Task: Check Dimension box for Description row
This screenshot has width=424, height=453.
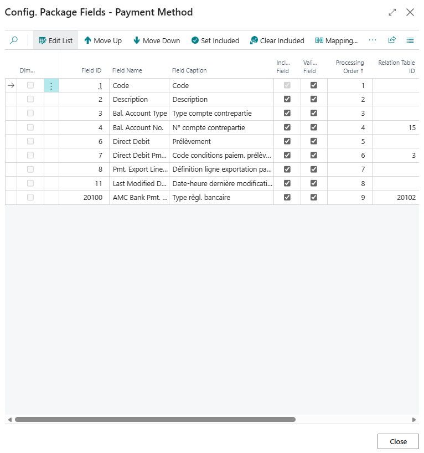Action: [x=30, y=99]
